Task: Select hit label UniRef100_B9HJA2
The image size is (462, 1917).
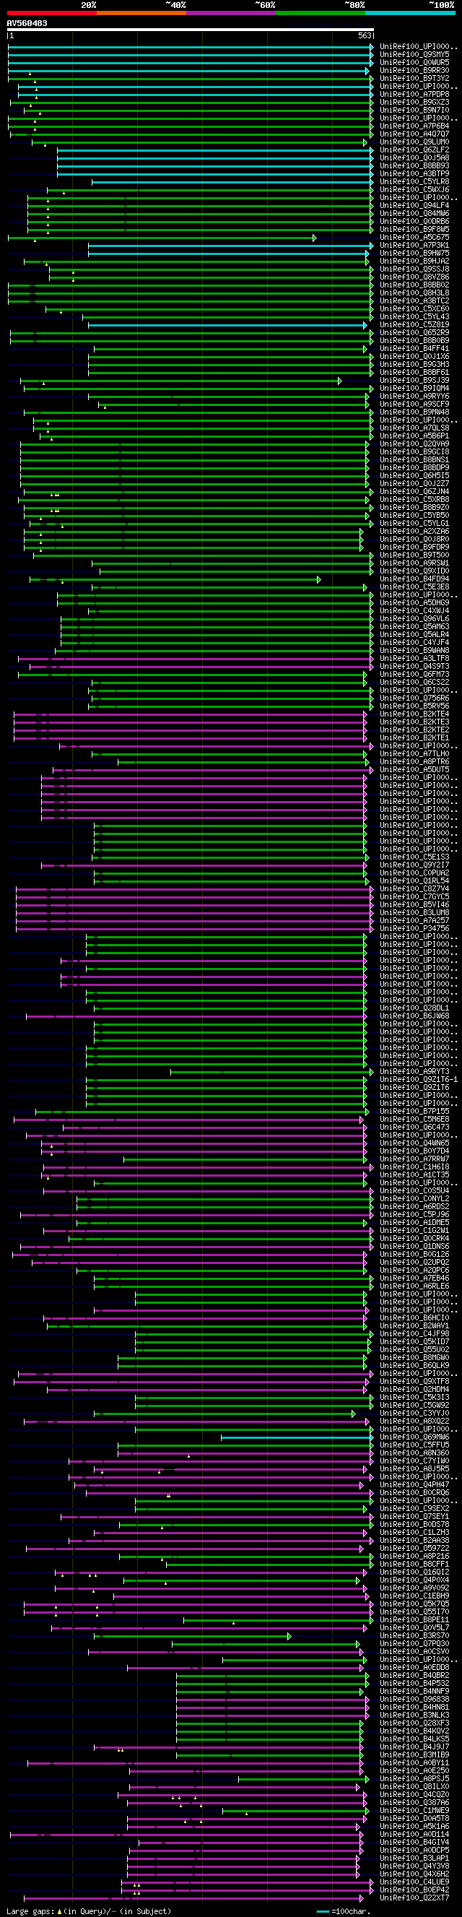Action: 414,261
